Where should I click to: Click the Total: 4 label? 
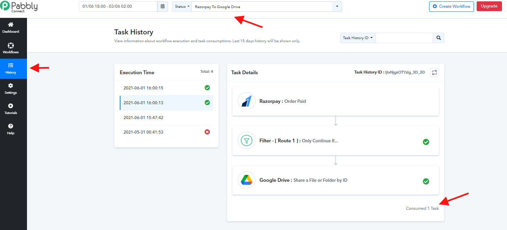pyautogui.click(x=207, y=71)
